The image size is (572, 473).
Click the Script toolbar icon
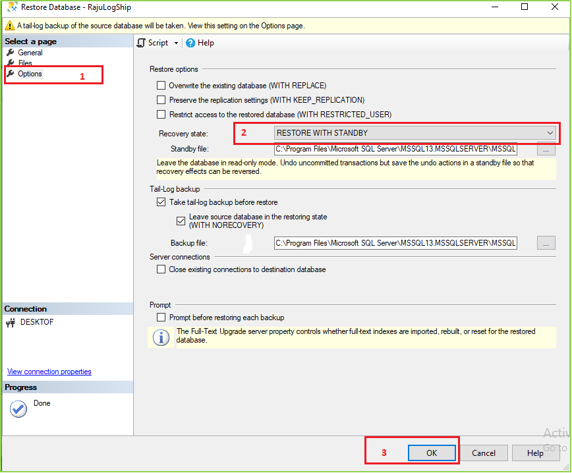click(x=141, y=43)
